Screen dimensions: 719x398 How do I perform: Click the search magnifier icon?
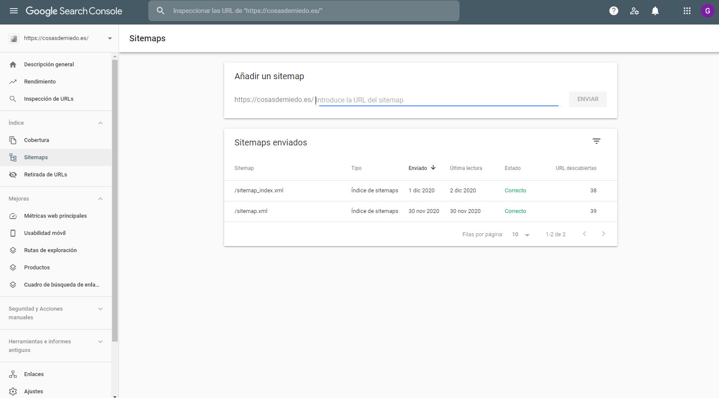coord(160,11)
